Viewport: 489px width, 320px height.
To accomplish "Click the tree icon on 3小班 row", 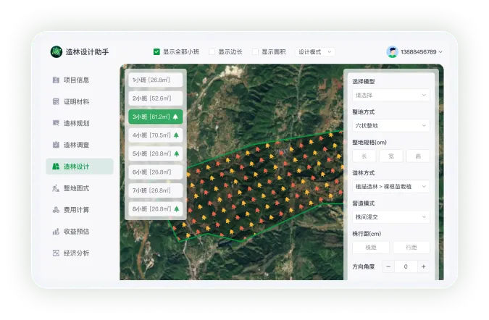I will (x=175, y=117).
